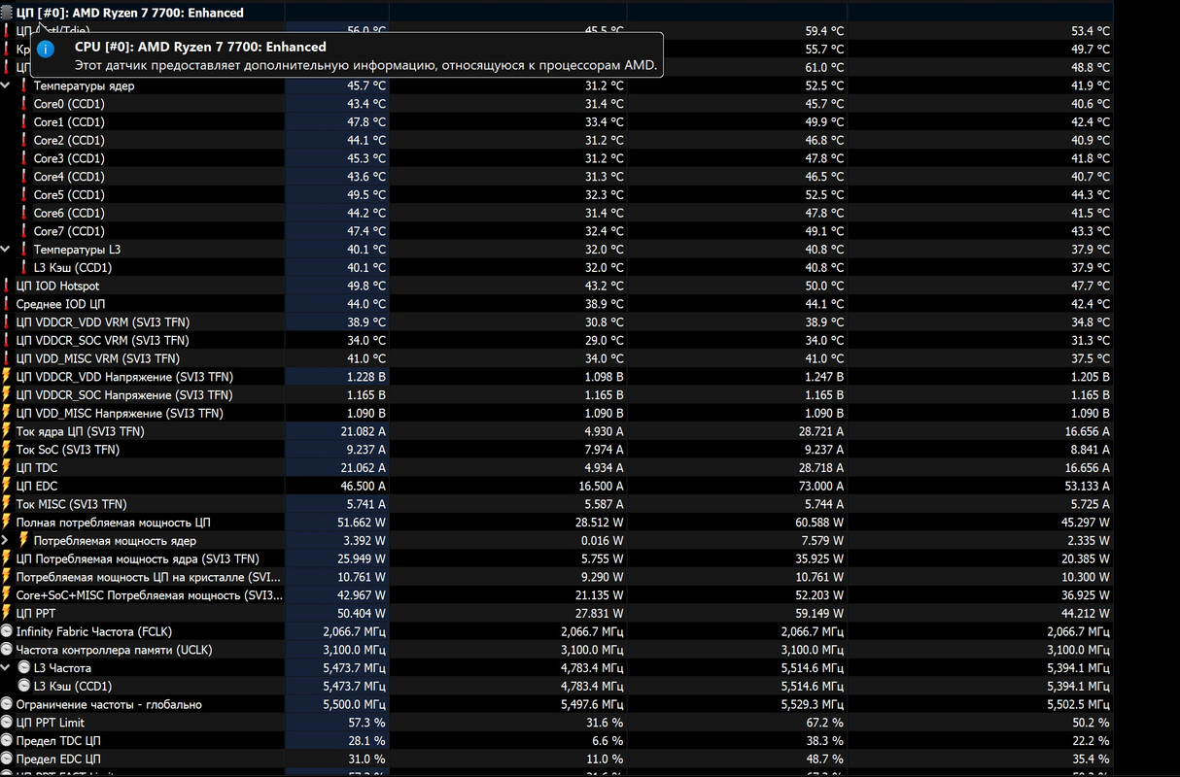
Task: Click the clock icon of ЦП PPT Limit
Action: [7, 723]
